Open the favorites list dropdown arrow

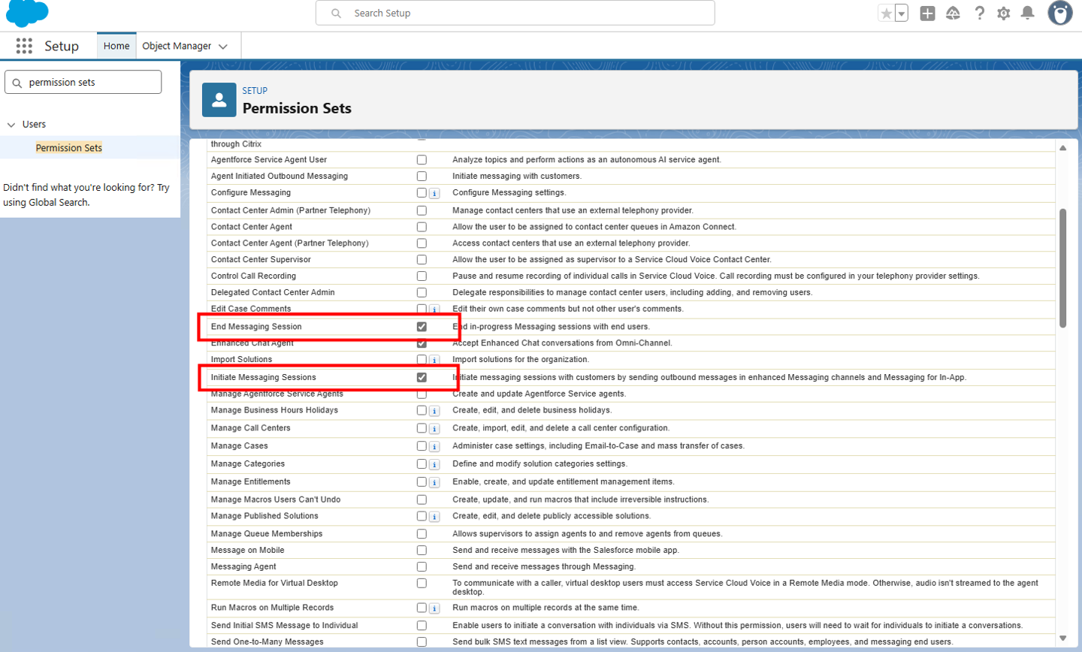(902, 14)
